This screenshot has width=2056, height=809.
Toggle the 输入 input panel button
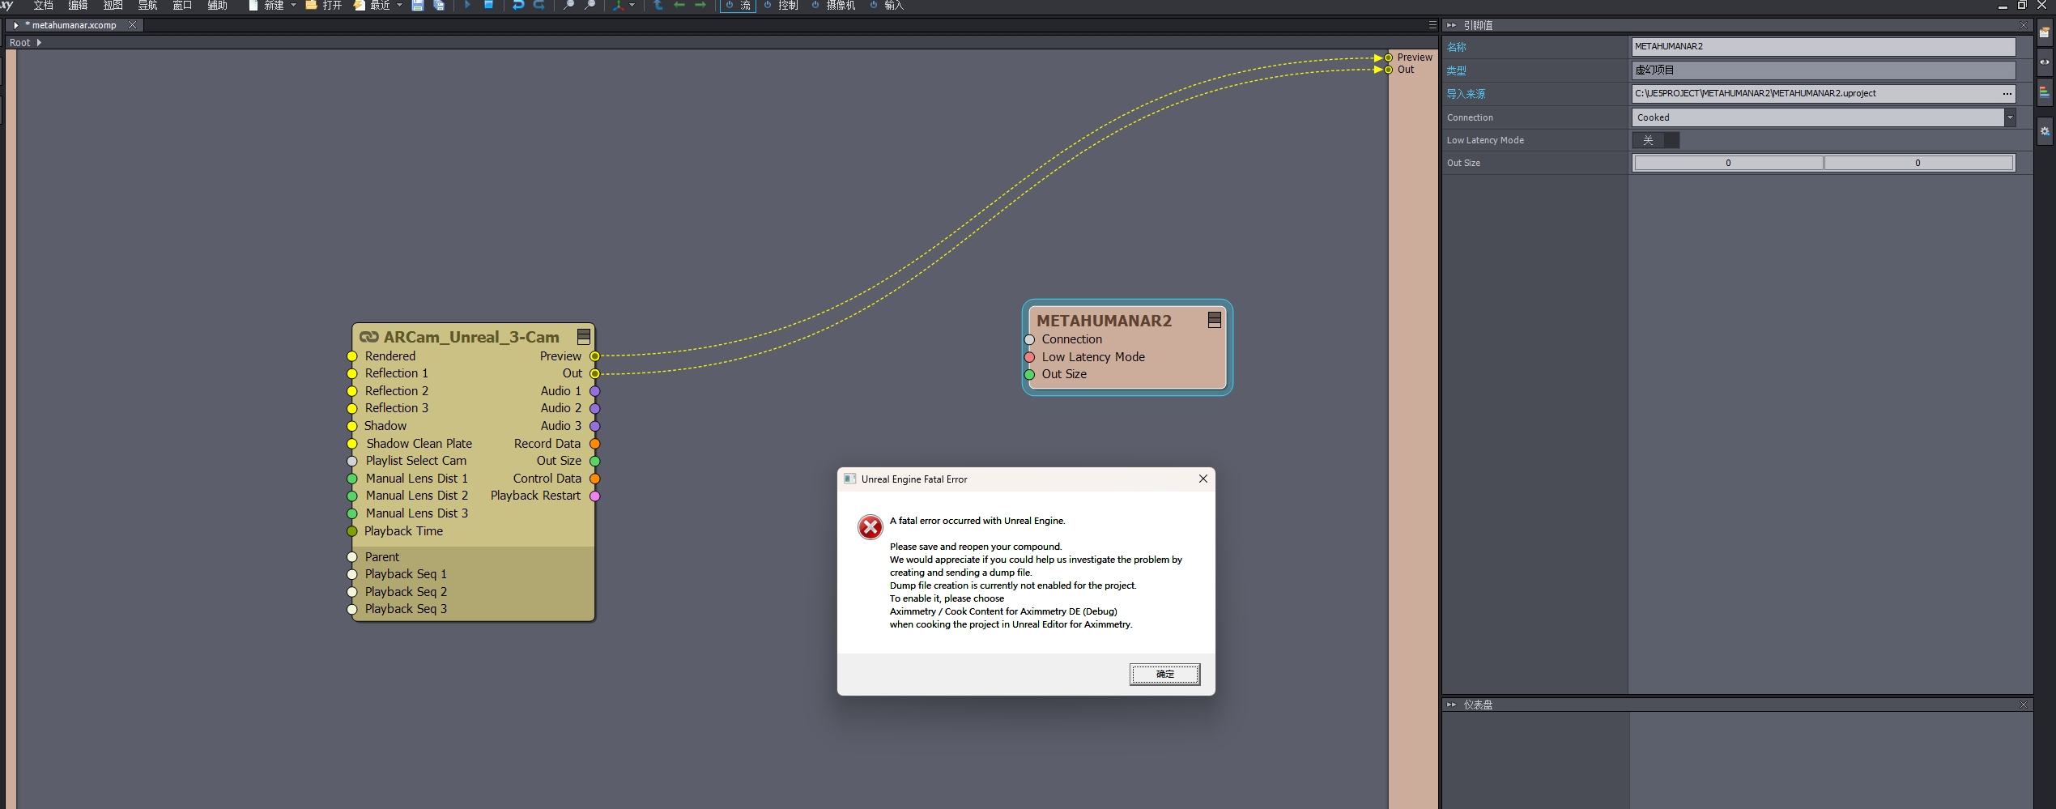tap(886, 5)
